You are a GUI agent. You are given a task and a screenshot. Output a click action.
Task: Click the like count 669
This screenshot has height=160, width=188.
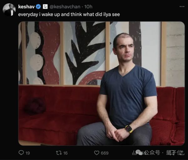click(x=105, y=153)
